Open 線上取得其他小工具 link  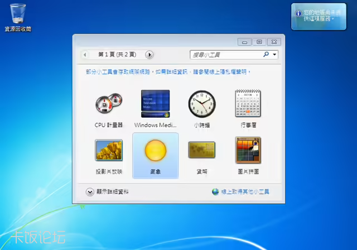[245, 192]
